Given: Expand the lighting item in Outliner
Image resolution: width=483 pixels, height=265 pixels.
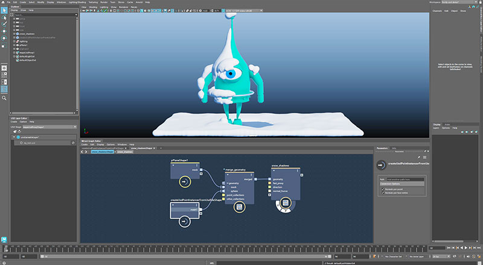Looking at the screenshot, I should (14, 41).
